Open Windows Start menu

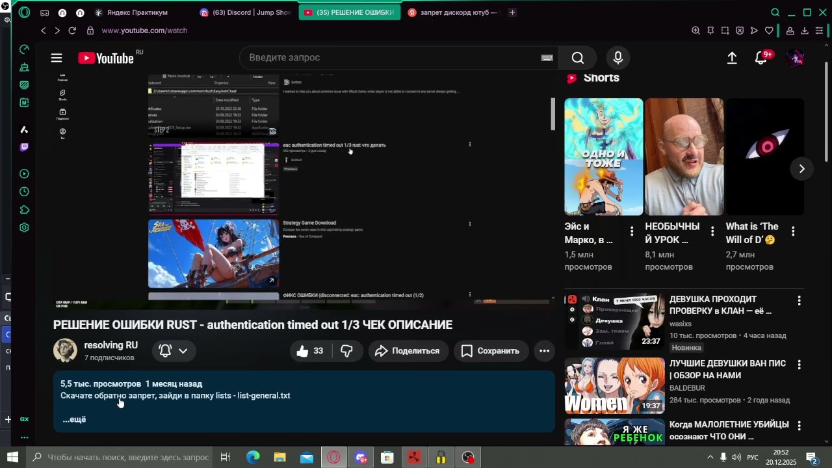click(x=12, y=458)
